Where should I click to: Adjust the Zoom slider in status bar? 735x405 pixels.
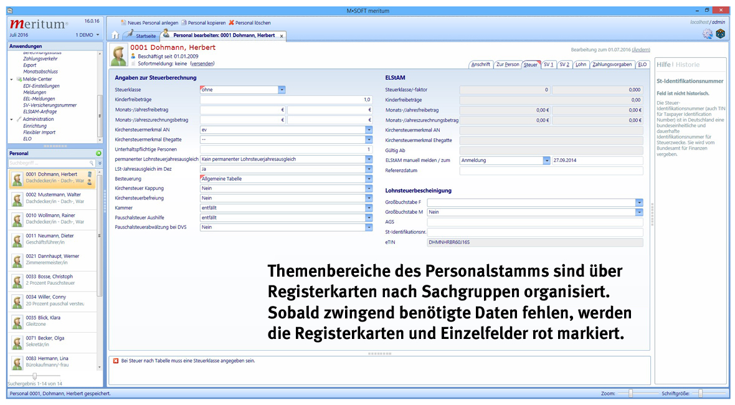[631, 394]
